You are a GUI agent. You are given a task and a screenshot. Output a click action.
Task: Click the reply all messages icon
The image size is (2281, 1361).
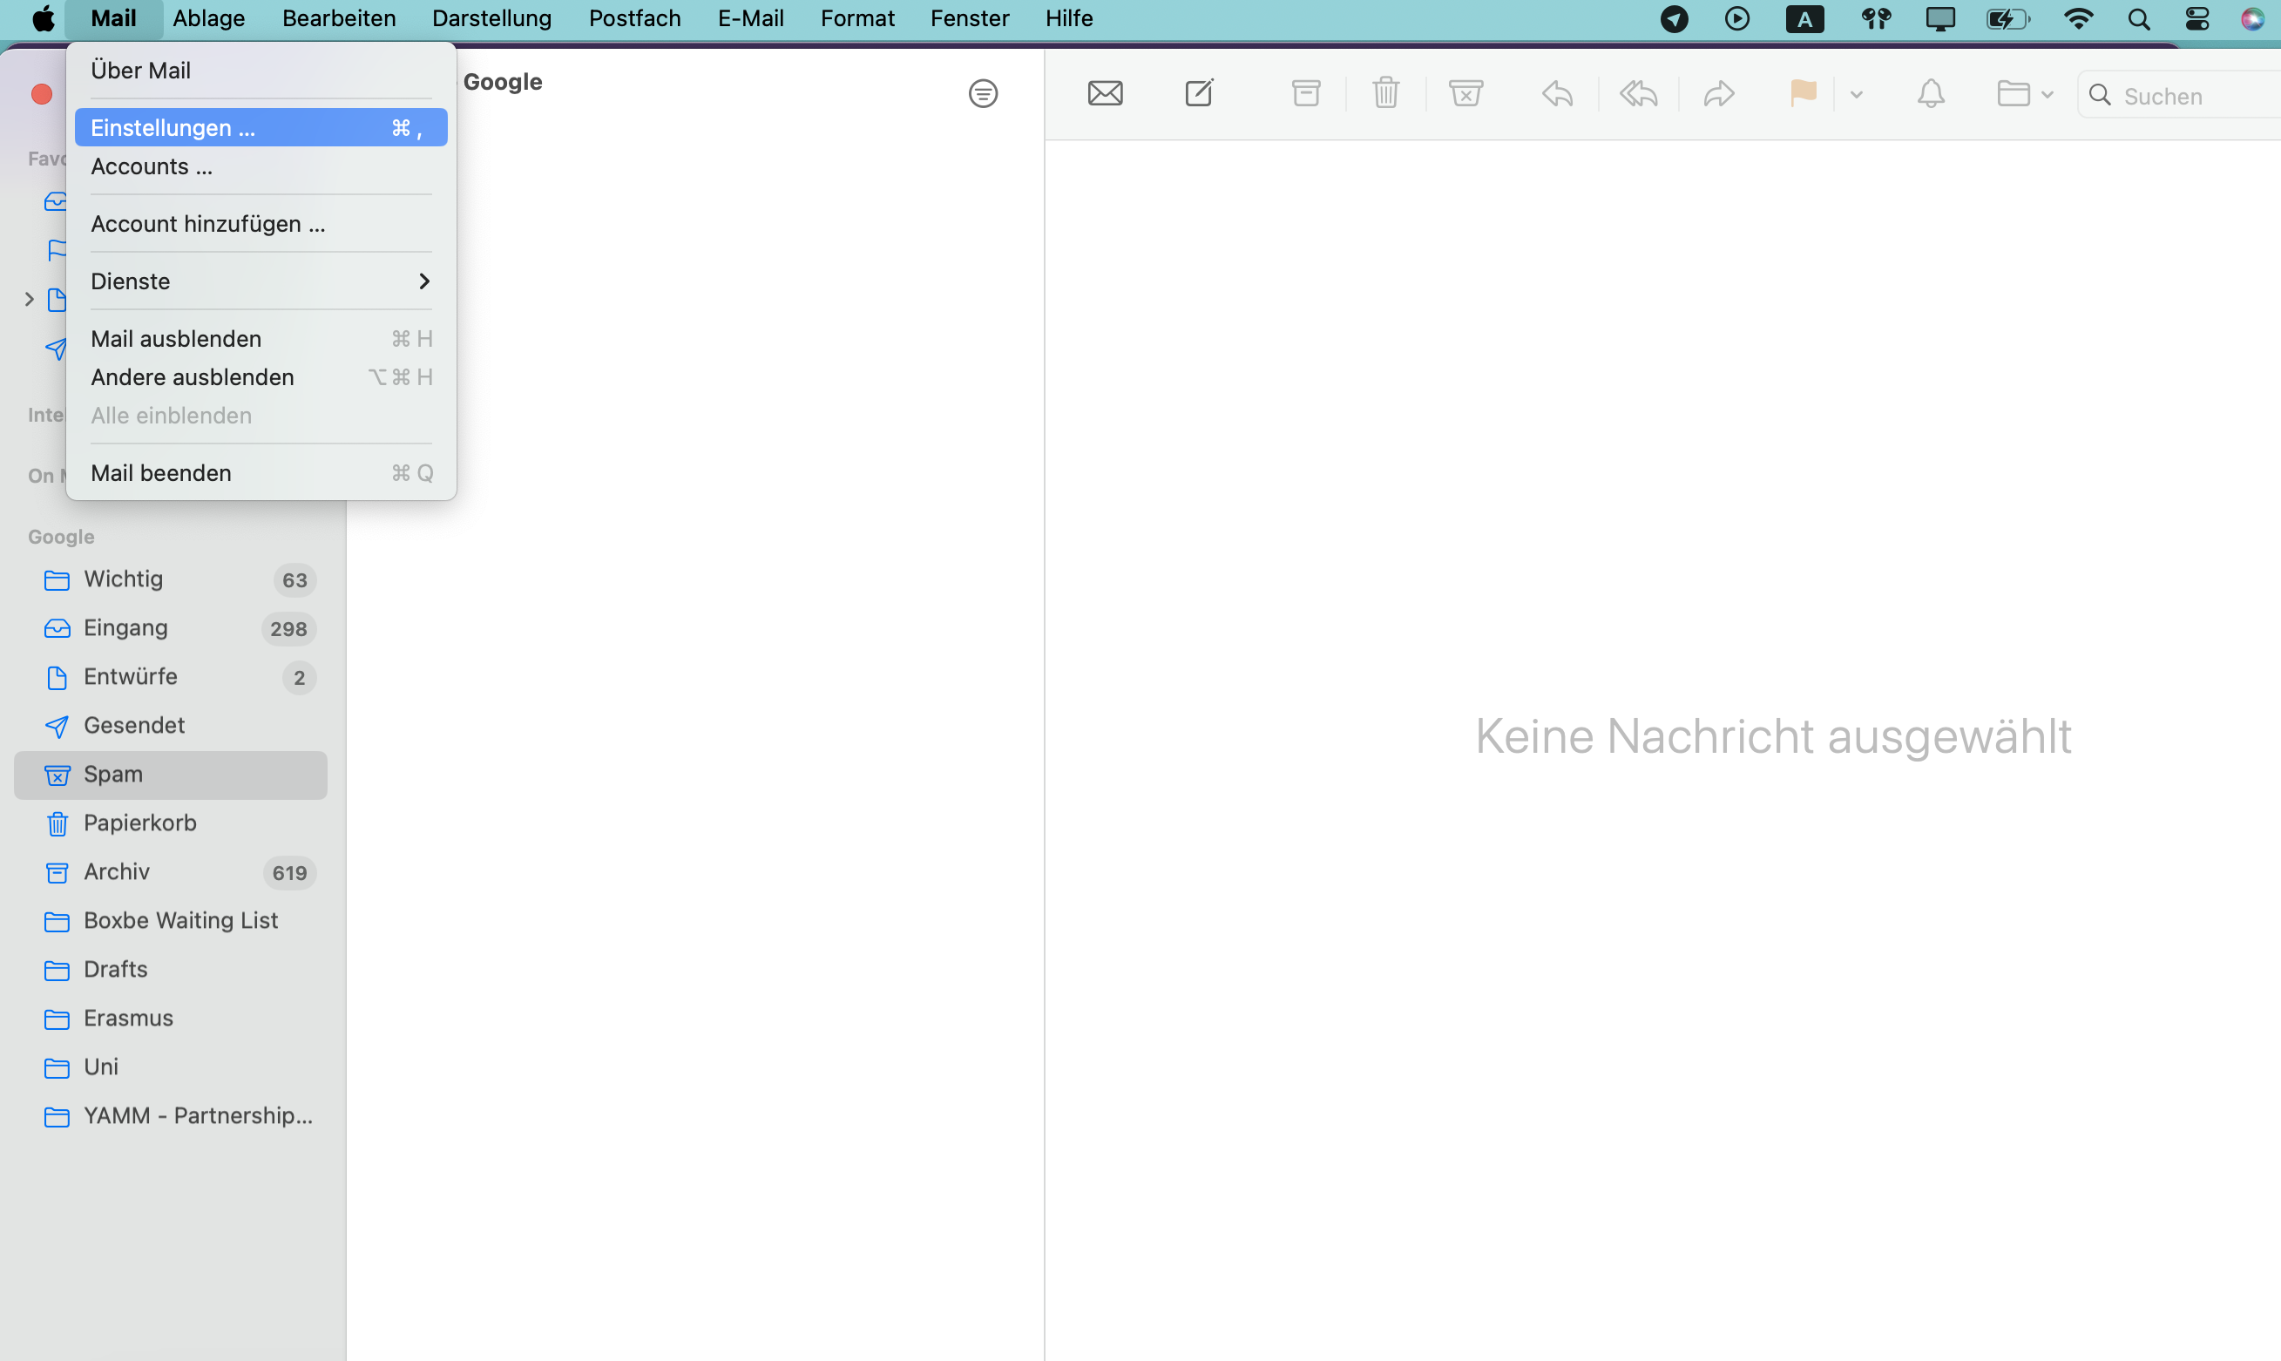coord(1638,94)
